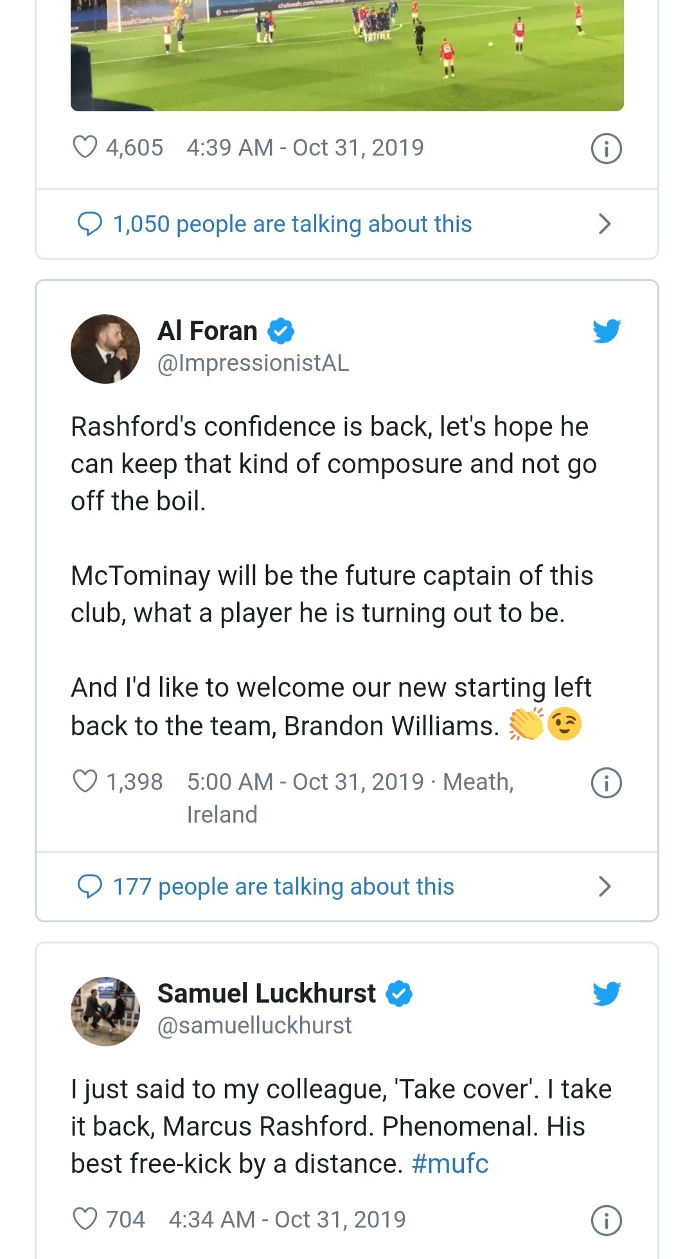Click the Twitter bird on Samuel Luckhurst's tweet
This screenshot has width=694, height=1259.
coord(606,994)
